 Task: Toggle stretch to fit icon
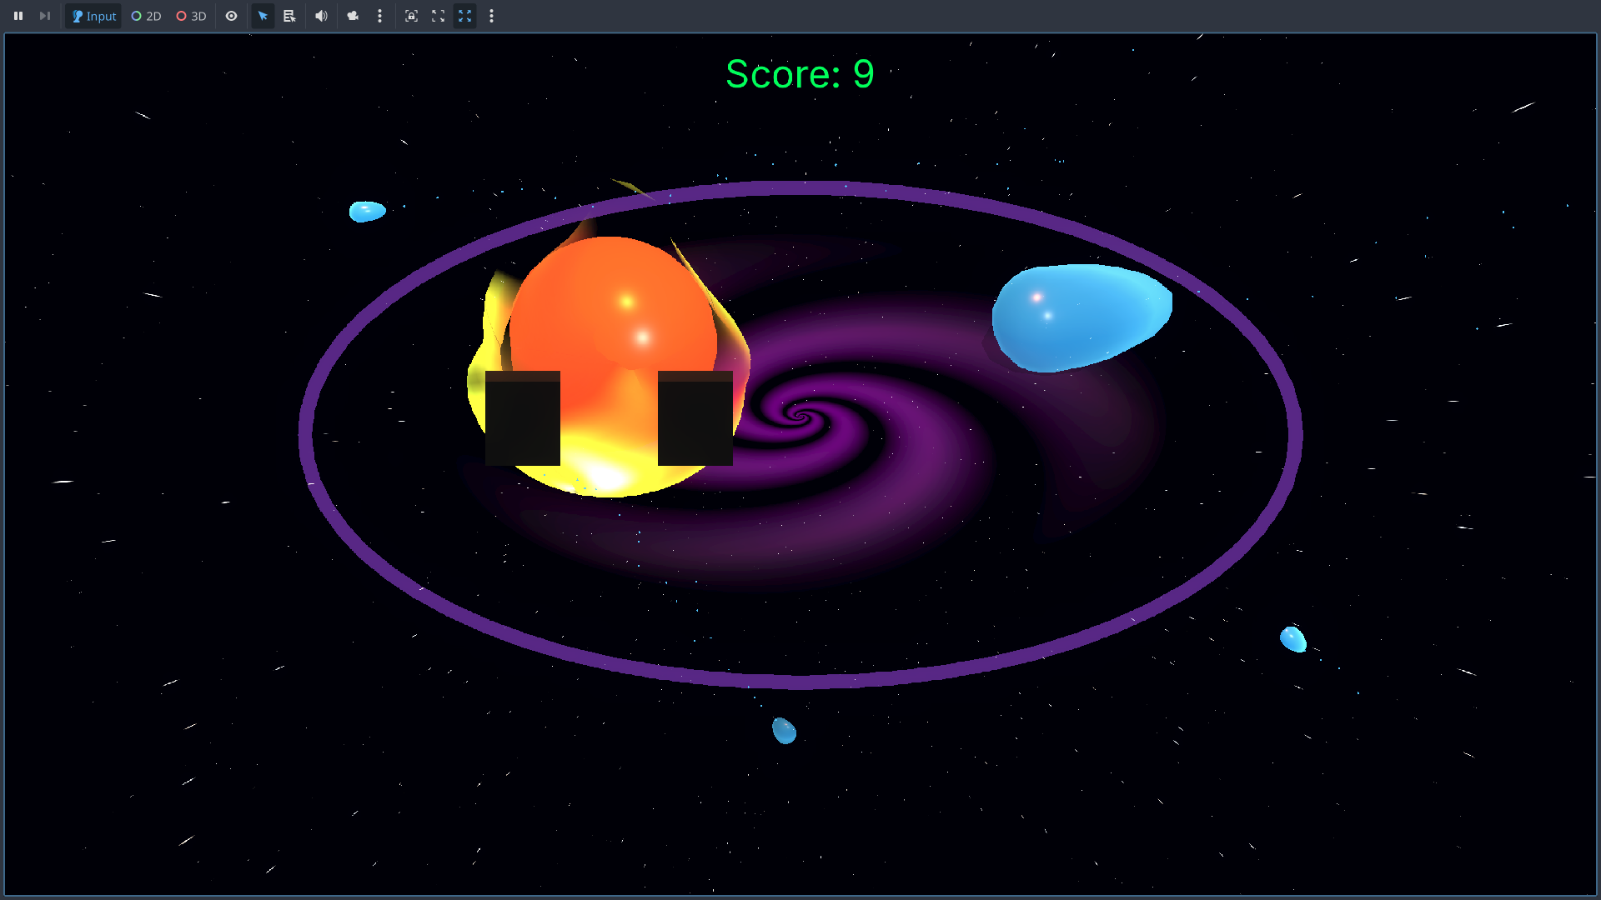point(464,16)
